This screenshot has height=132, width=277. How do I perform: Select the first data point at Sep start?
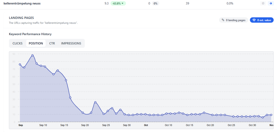click(20, 65)
